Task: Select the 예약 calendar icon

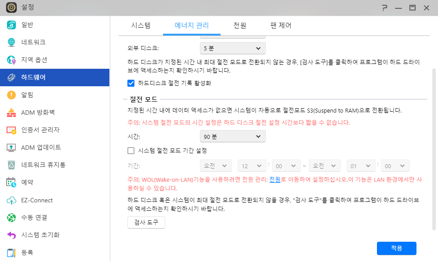Action: [x=11, y=183]
